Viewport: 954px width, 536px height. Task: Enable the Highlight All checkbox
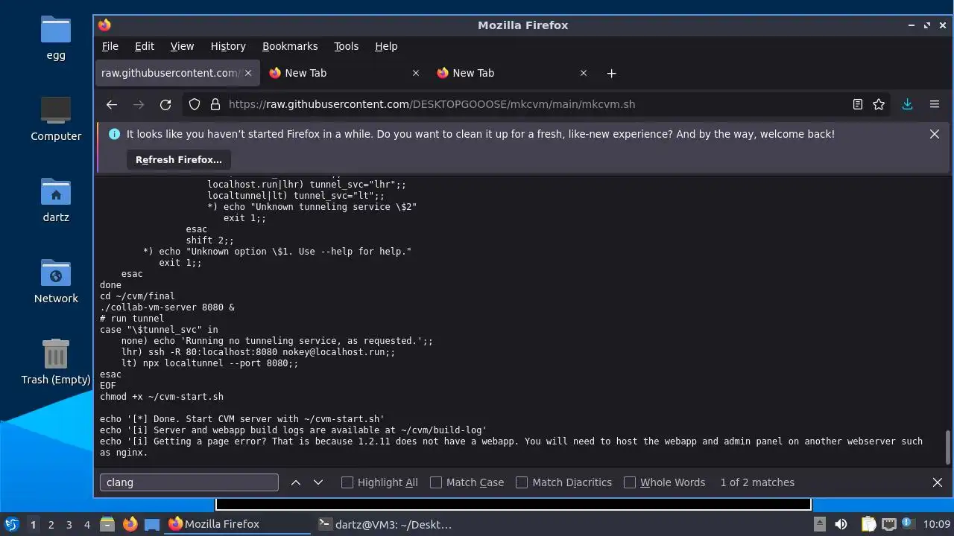(347, 482)
